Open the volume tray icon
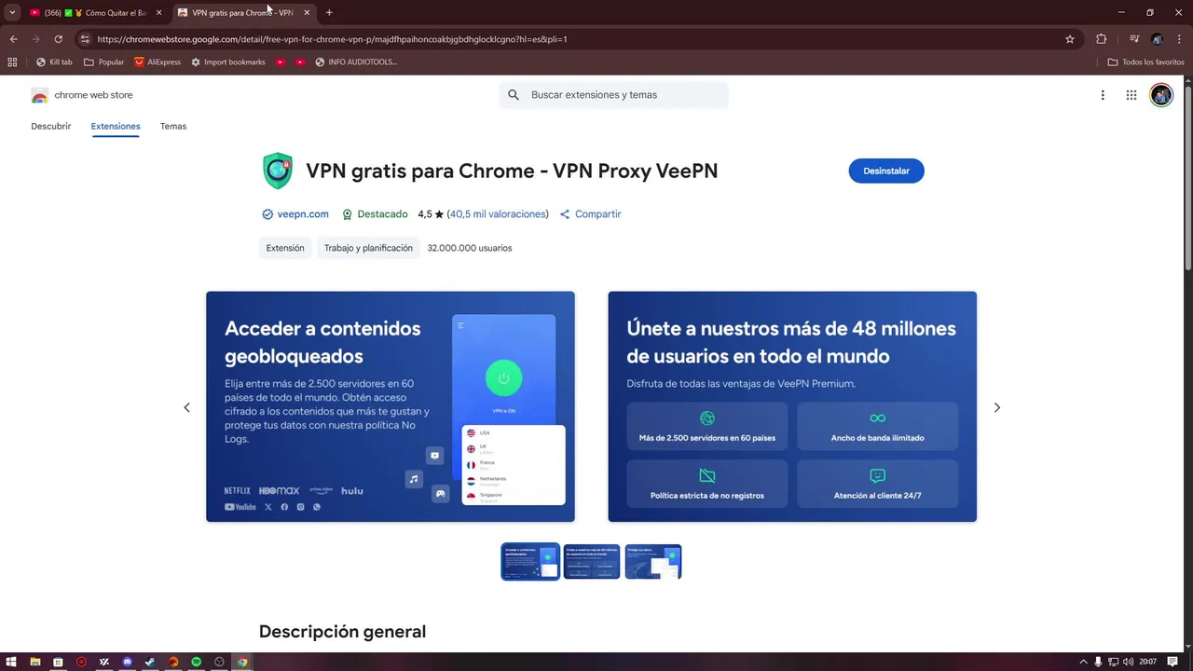 pyautogui.click(x=1129, y=662)
